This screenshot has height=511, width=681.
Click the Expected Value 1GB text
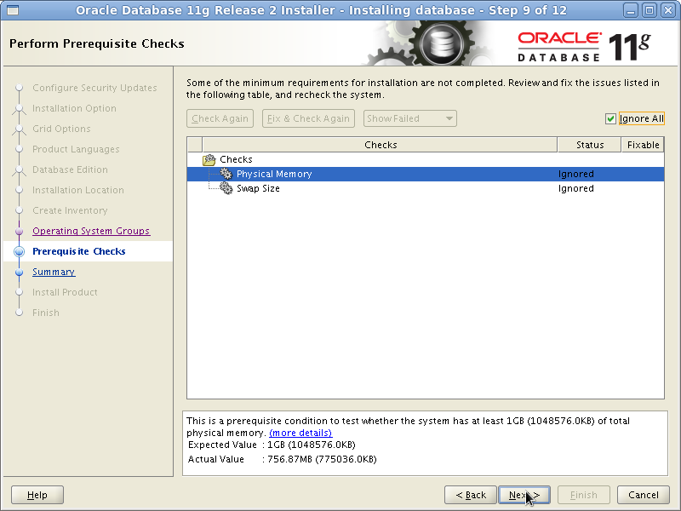pos(312,445)
